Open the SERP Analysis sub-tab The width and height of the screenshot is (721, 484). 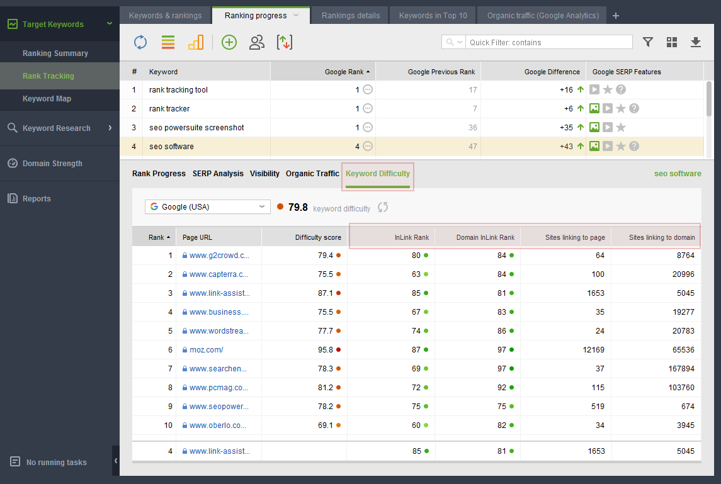218,174
